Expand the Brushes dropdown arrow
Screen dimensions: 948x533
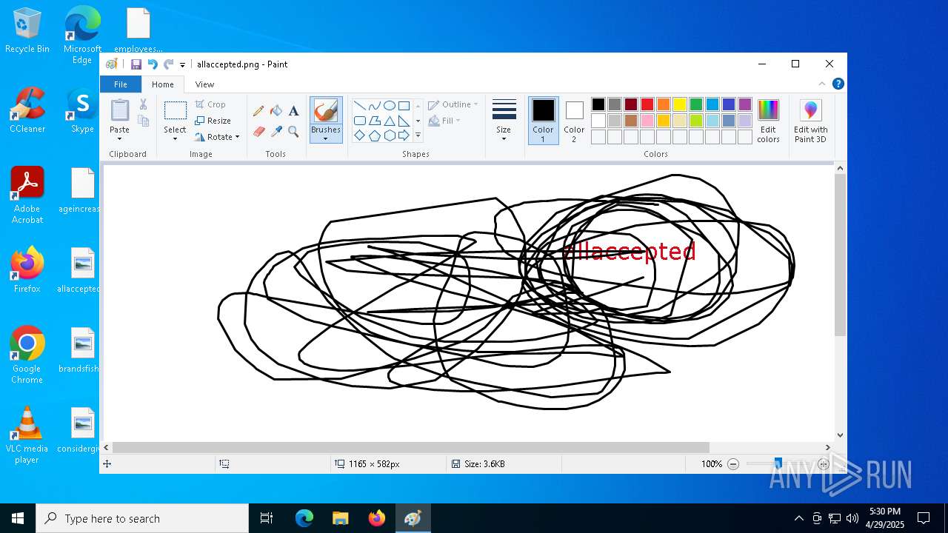(326, 138)
